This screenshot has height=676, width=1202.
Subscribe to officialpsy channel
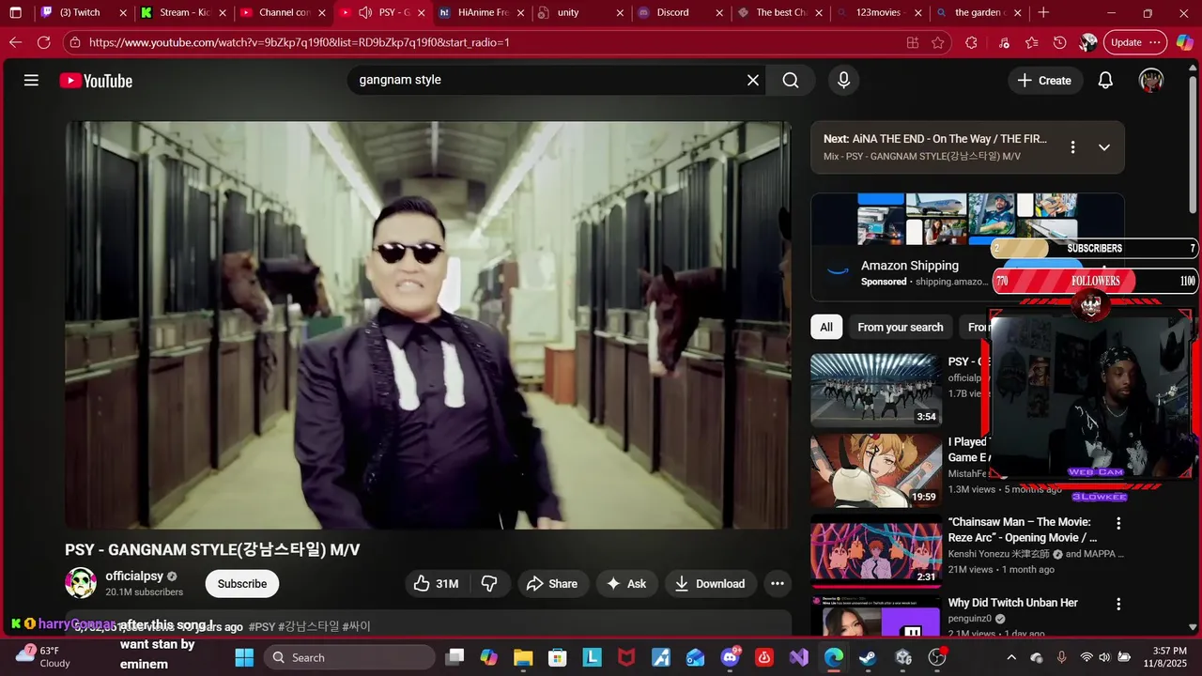click(x=242, y=584)
